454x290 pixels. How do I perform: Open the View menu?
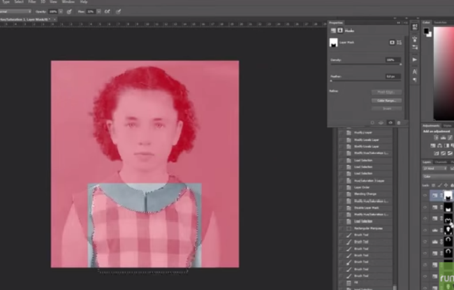click(x=53, y=1)
